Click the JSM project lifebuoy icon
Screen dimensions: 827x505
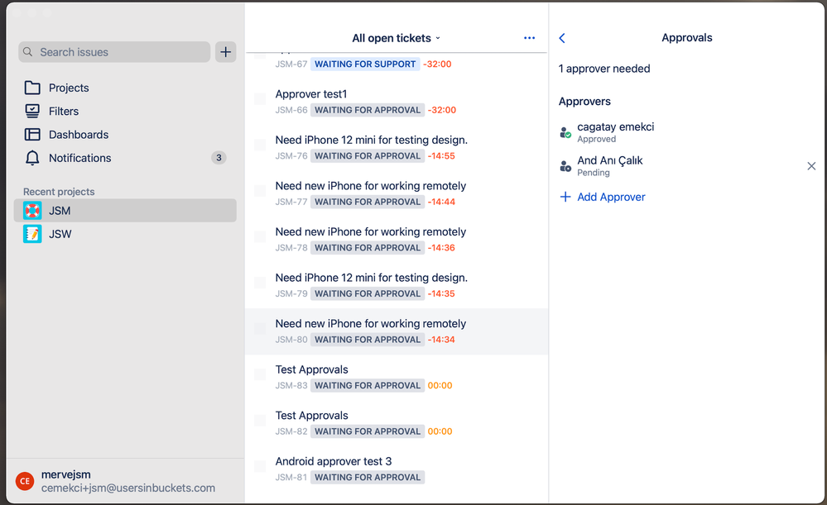tap(32, 211)
